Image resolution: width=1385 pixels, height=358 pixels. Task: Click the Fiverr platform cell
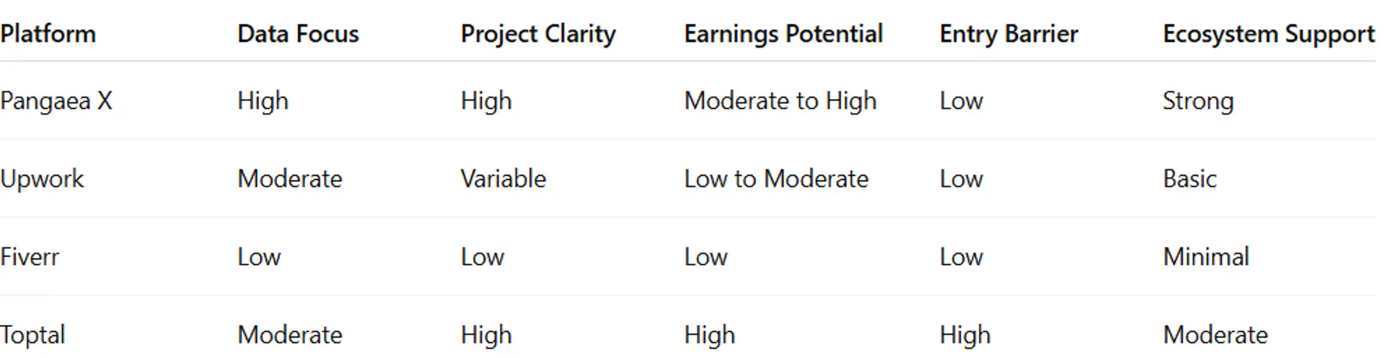click(30, 257)
